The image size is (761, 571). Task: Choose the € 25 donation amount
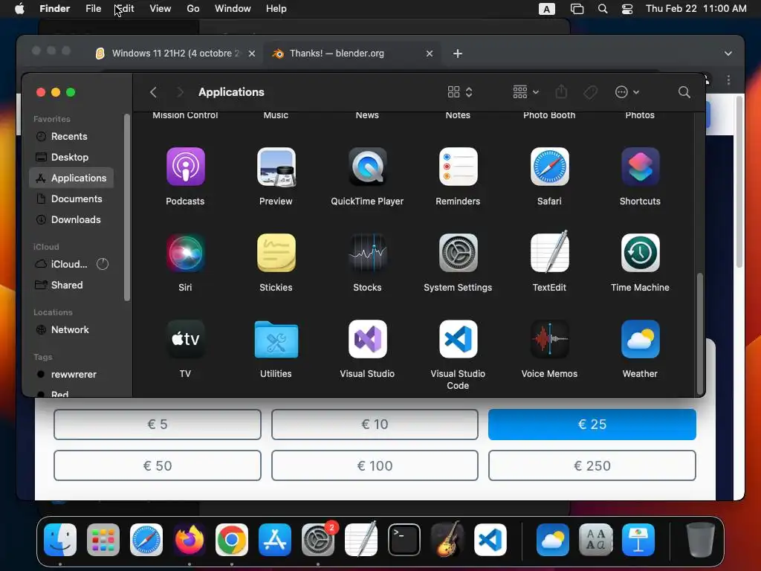coord(592,425)
